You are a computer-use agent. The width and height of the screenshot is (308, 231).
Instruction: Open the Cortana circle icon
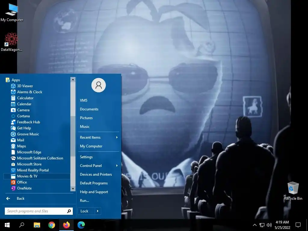(x=13, y=116)
